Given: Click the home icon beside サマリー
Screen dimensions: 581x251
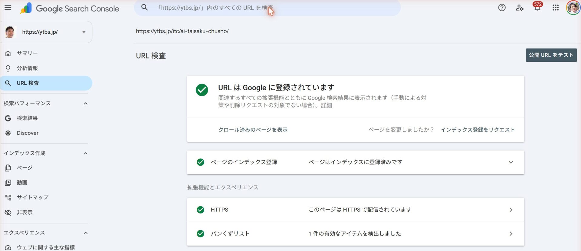Looking at the screenshot, I should click(8, 53).
